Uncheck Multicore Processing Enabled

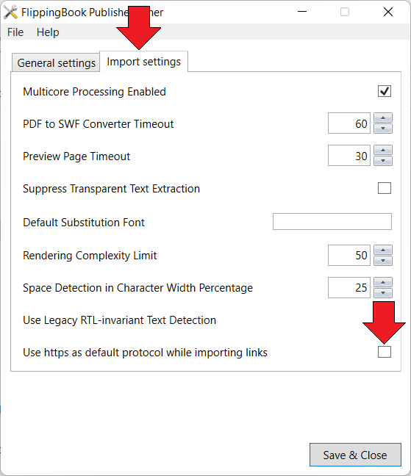pyautogui.click(x=385, y=91)
